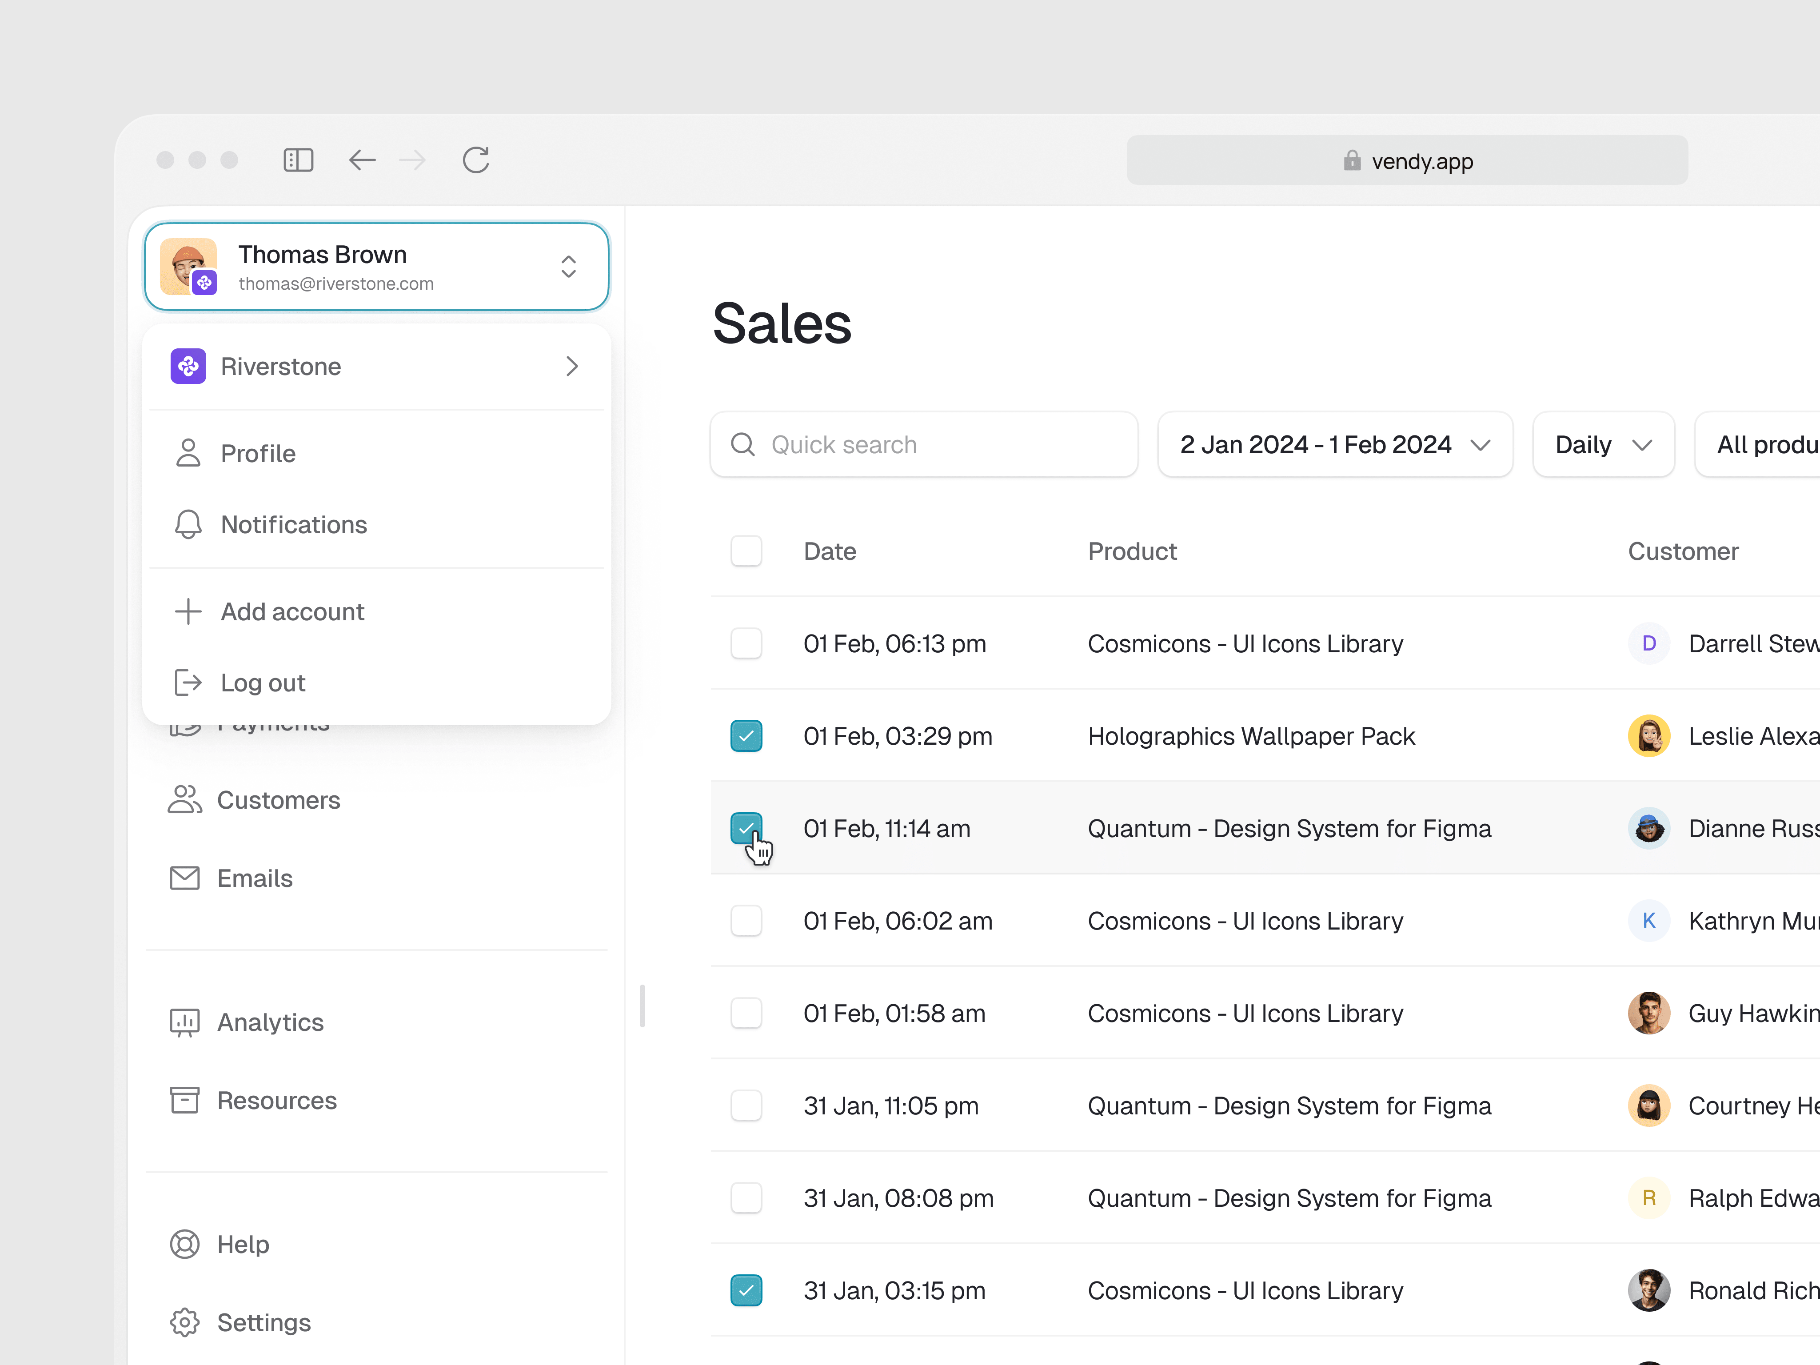
Task: Open Profile from the account menu
Action: click(377, 453)
